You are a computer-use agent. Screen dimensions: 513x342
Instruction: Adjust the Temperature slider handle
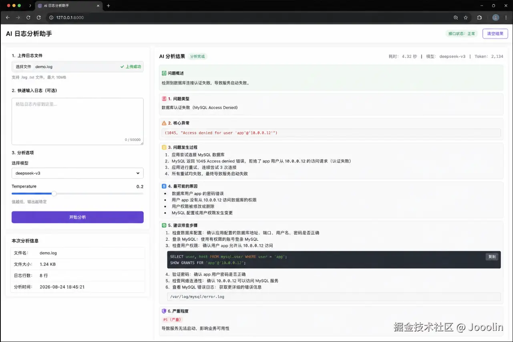(54, 194)
